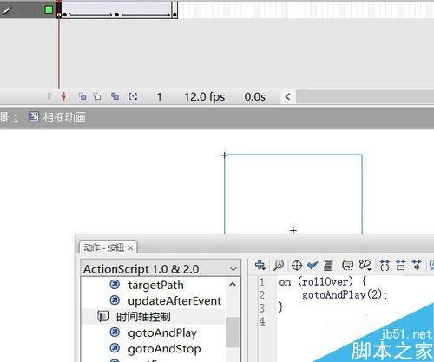Click code line 2 'gotoAndPlay(2);'
Screen dimensions: 434x362
(345, 295)
